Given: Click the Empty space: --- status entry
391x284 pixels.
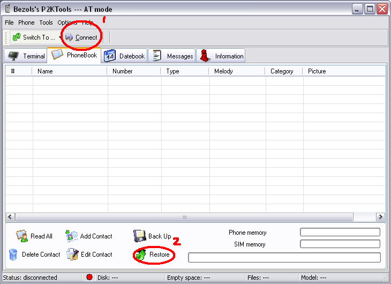Looking at the screenshot, I should (x=189, y=278).
